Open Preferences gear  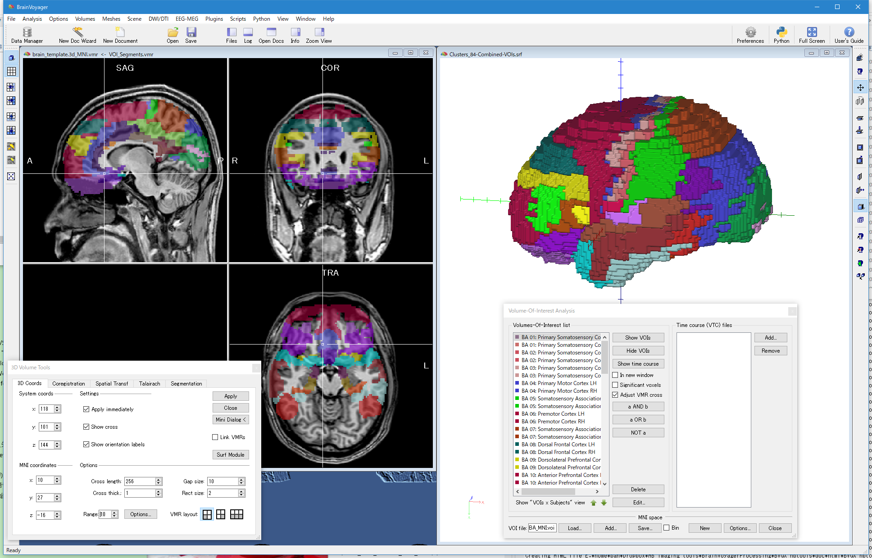750,35
